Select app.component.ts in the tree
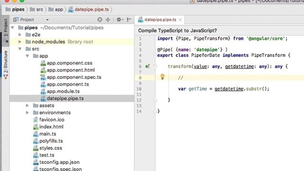Viewport: 304px width, 171px height. pos(68,84)
